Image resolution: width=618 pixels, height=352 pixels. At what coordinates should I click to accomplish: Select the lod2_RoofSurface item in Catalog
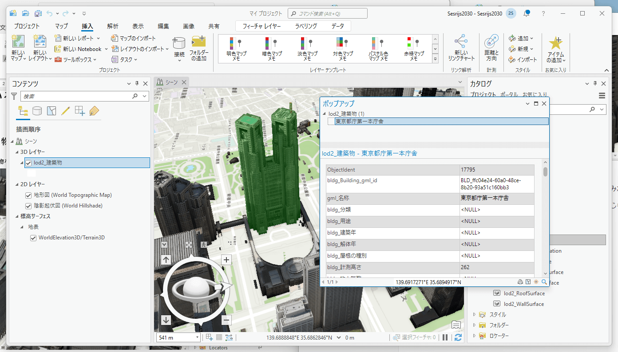coord(524,293)
